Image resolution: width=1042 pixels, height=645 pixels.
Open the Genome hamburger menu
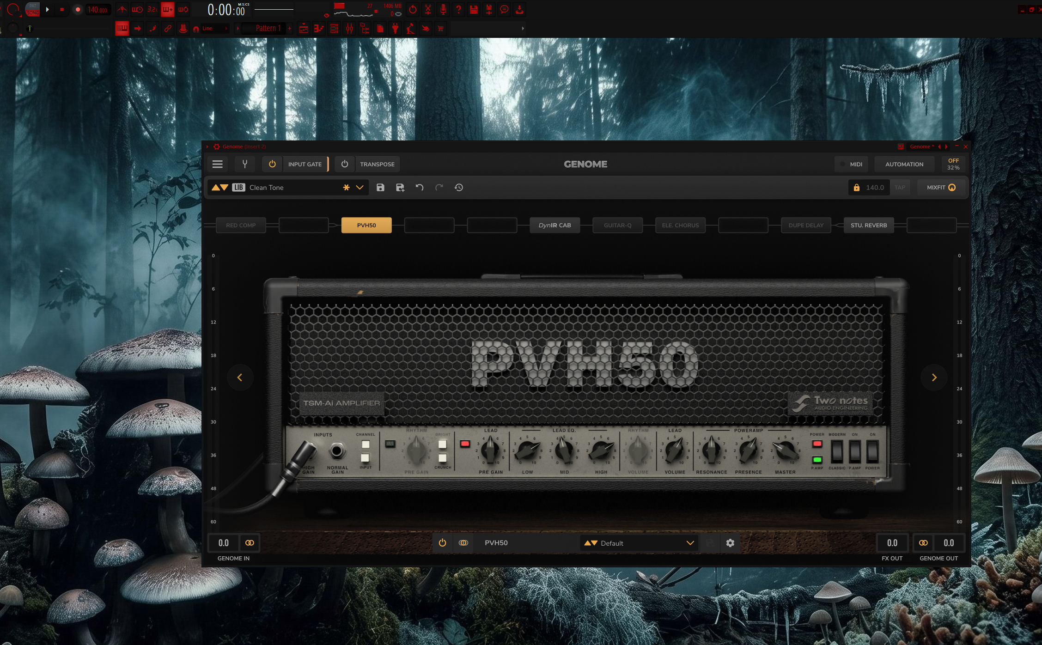pyautogui.click(x=218, y=164)
